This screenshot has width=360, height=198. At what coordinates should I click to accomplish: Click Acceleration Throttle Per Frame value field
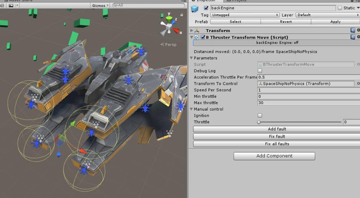pyautogui.click(x=309, y=77)
